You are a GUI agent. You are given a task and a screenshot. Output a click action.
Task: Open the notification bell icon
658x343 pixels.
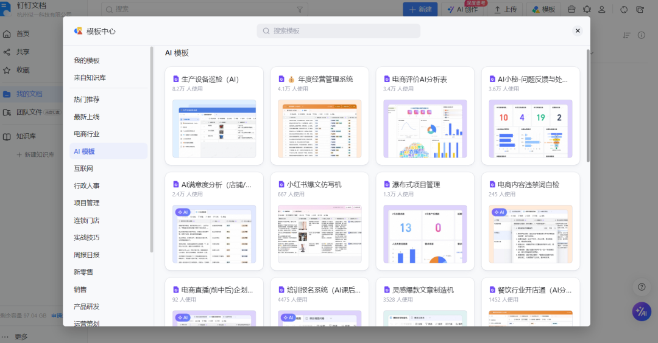[587, 9]
